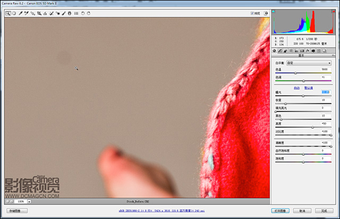Click the exposure value input field
Image resolution: width=340 pixels, height=219 pixels.
pos(326,92)
